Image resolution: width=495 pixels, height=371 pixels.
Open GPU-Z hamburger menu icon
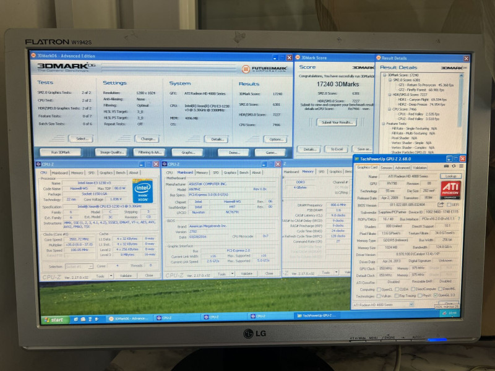461,166
